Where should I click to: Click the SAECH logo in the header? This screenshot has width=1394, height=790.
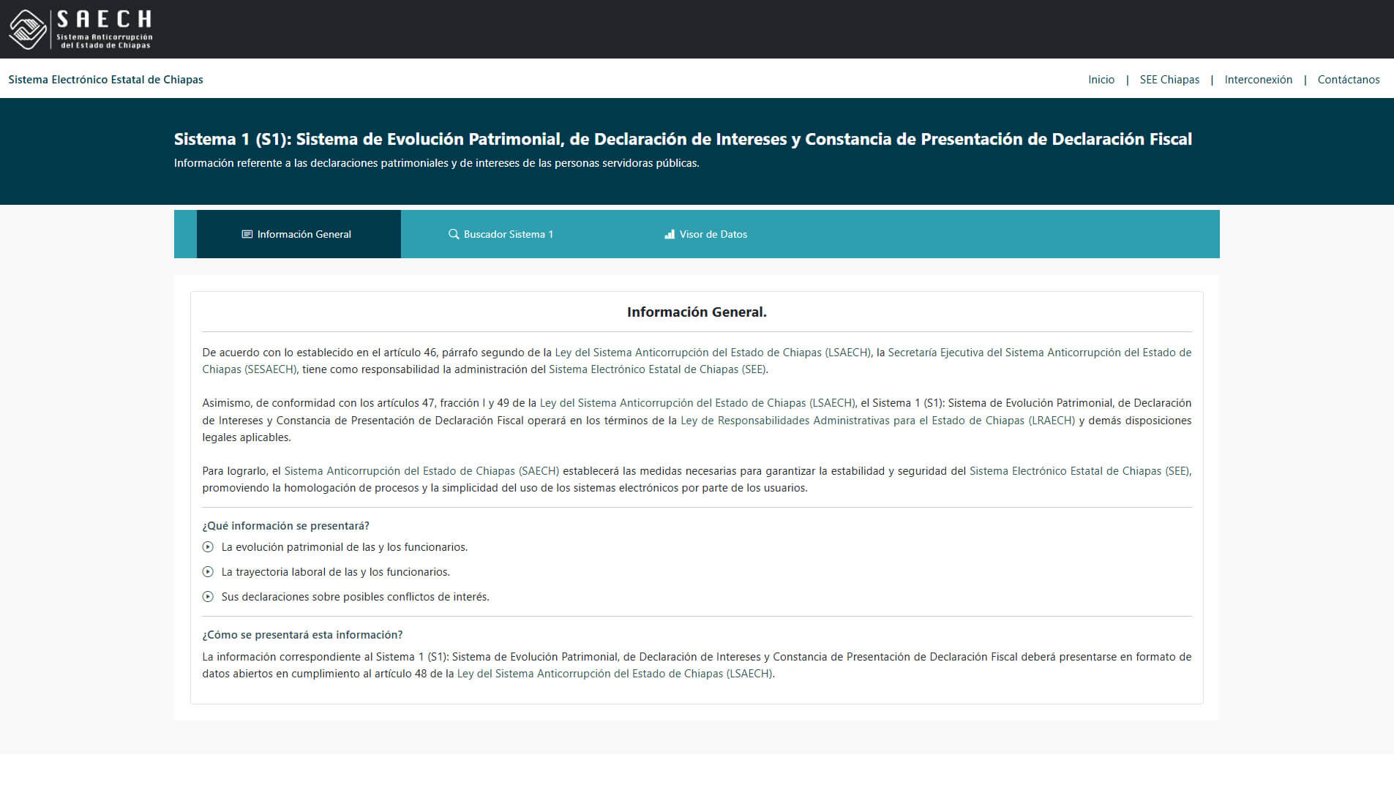(x=80, y=29)
